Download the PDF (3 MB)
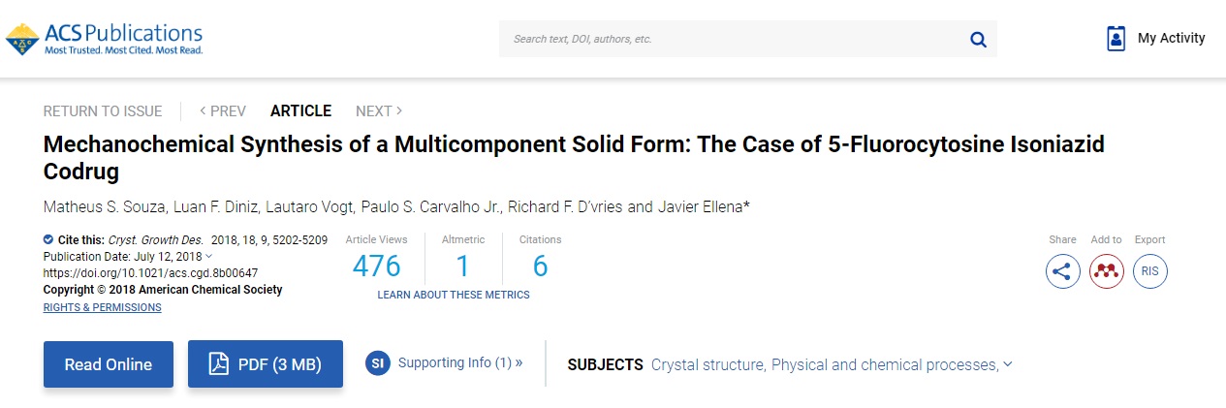 [x=266, y=364]
